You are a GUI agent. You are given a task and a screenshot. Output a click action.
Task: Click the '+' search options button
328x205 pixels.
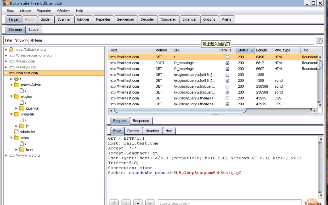point(138,203)
